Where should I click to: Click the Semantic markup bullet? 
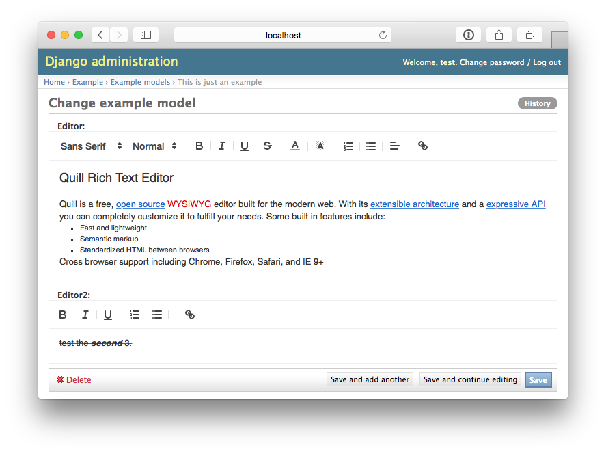point(109,239)
